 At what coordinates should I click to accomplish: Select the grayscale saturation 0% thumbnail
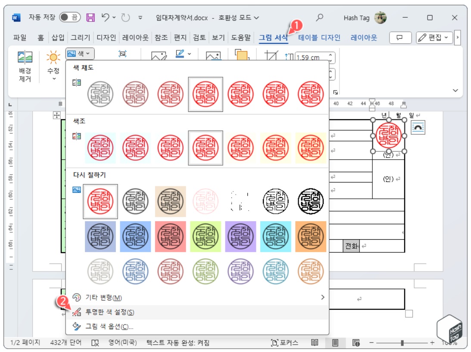[x=100, y=94]
